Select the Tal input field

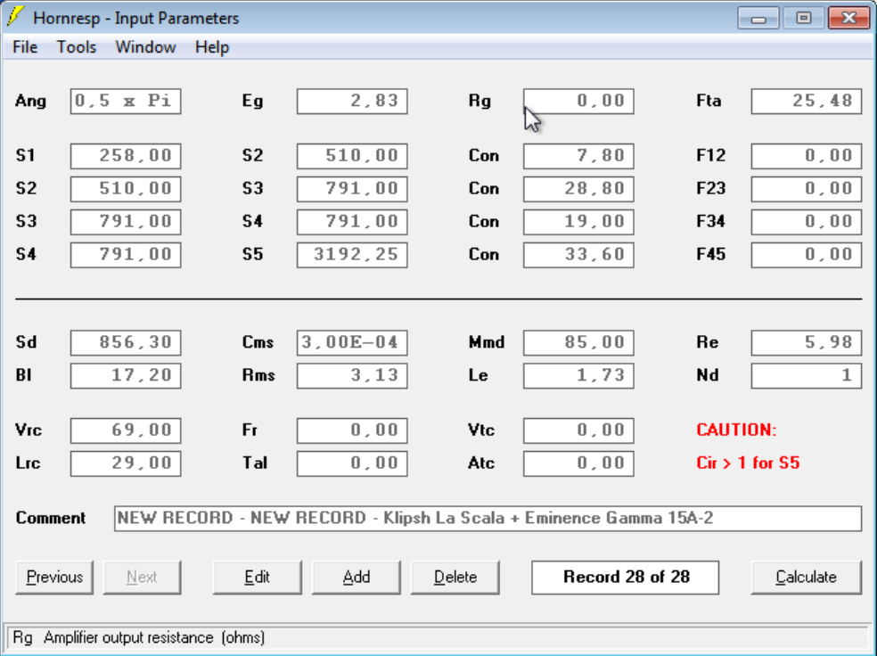pyautogui.click(x=352, y=463)
